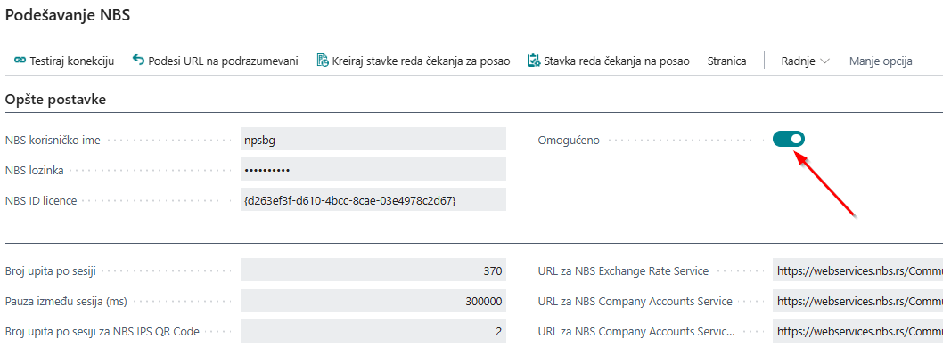
Task: Click the Omogućeno label
Action: point(569,141)
